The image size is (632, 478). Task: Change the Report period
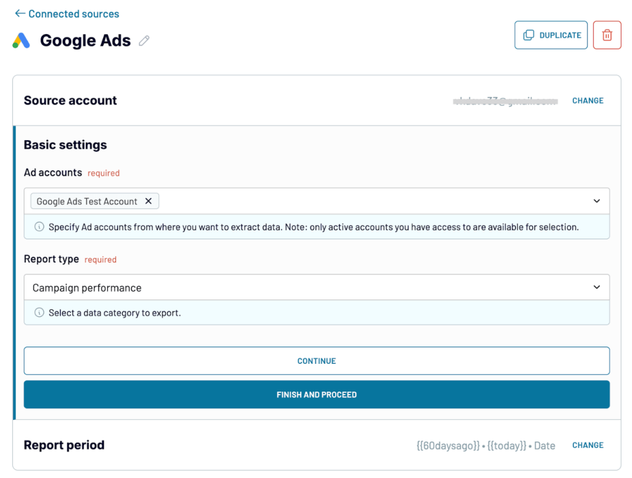588,445
